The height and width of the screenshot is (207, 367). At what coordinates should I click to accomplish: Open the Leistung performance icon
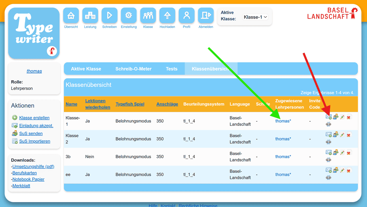click(x=90, y=16)
